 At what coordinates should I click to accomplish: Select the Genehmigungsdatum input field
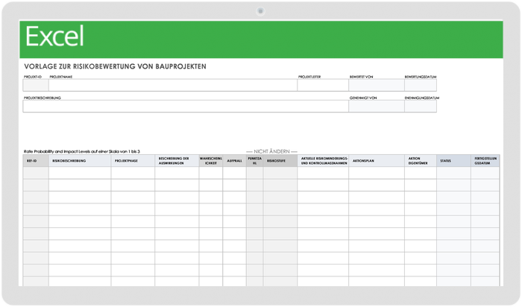(421, 106)
